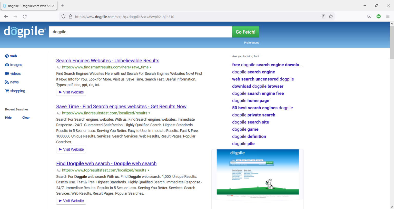Open the Preferences link
The image size is (394, 209).
point(251,43)
